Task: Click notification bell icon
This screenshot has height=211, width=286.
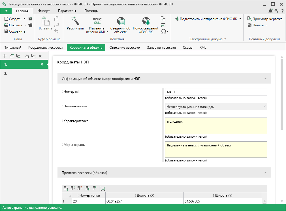Action: [x=270, y=11]
